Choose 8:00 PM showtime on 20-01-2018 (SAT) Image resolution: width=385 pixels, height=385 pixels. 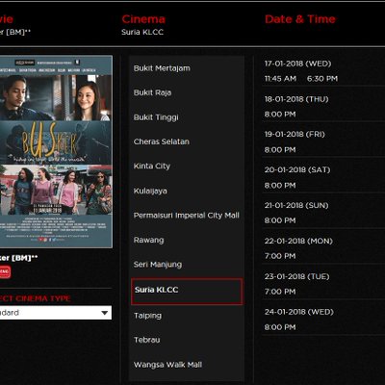(280, 186)
